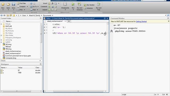
Task: Select the MATLAB folder
Action: tap(8, 26)
